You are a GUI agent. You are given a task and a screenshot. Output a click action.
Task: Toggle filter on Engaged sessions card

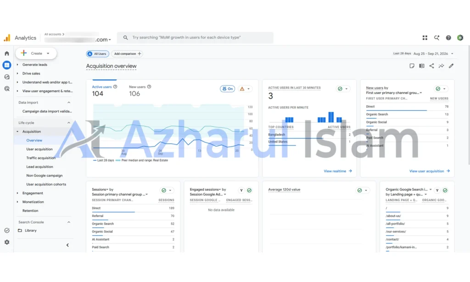[241, 190]
